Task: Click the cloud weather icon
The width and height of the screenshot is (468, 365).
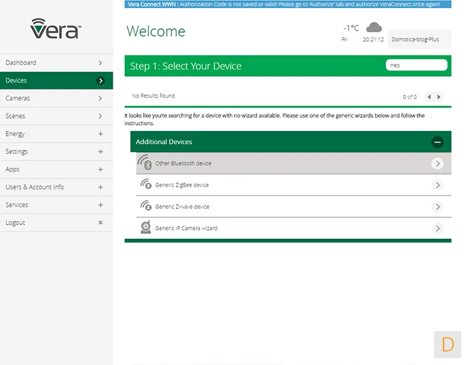Action: point(374,27)
